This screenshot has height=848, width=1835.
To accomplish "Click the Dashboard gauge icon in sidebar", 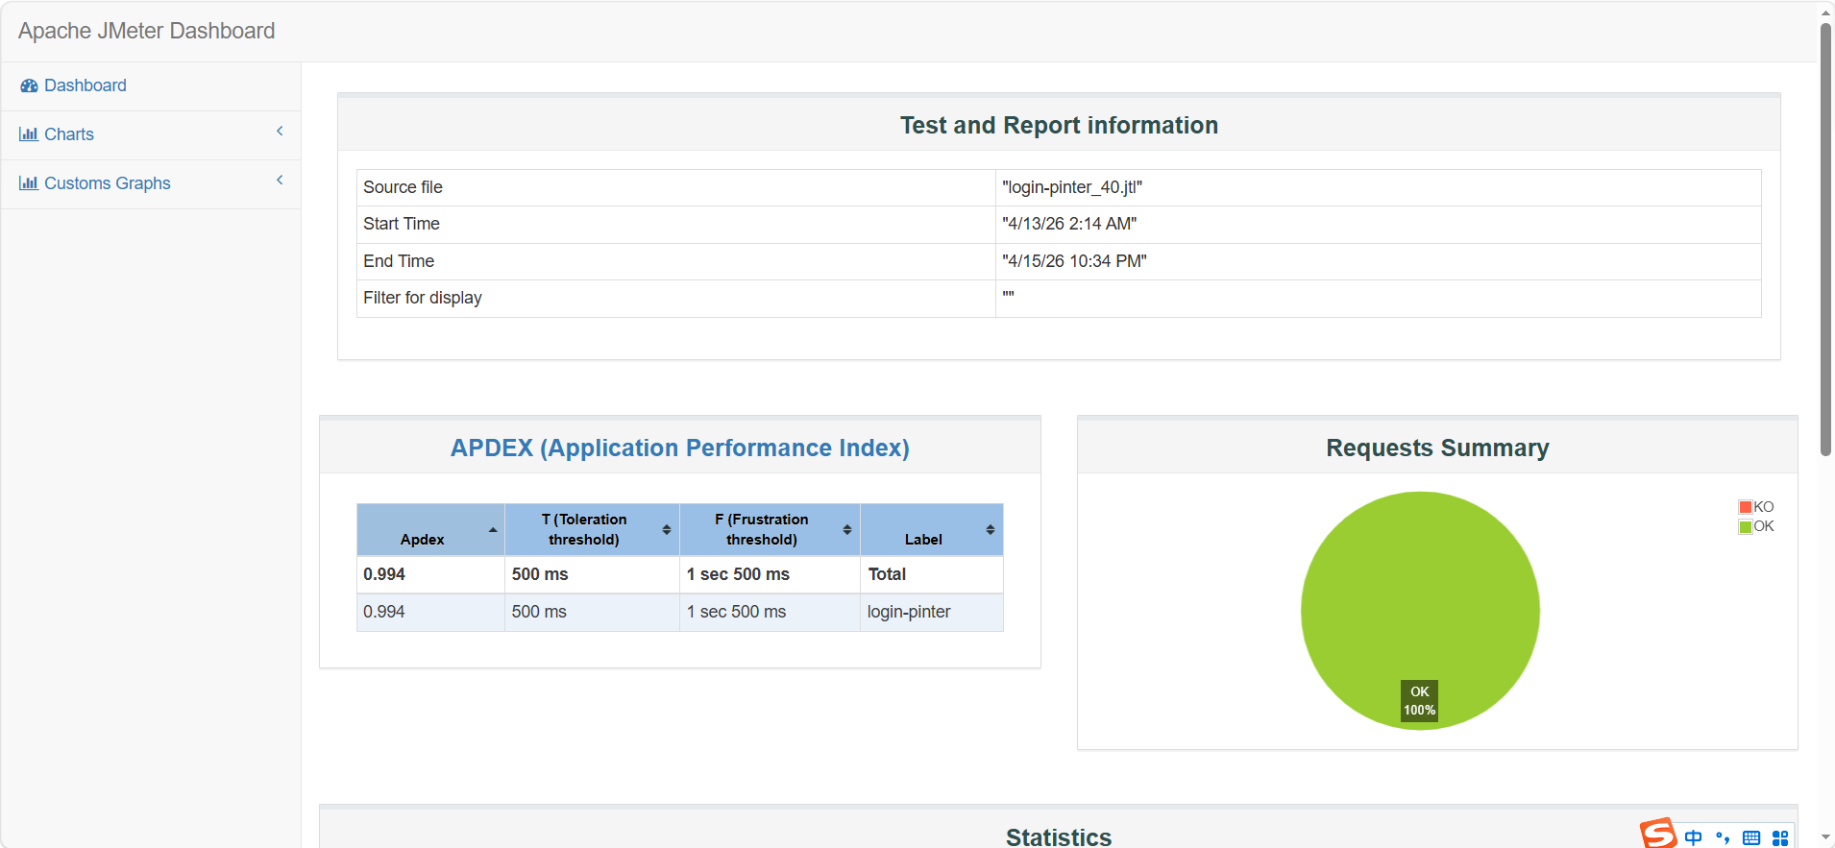I will 29,85.
